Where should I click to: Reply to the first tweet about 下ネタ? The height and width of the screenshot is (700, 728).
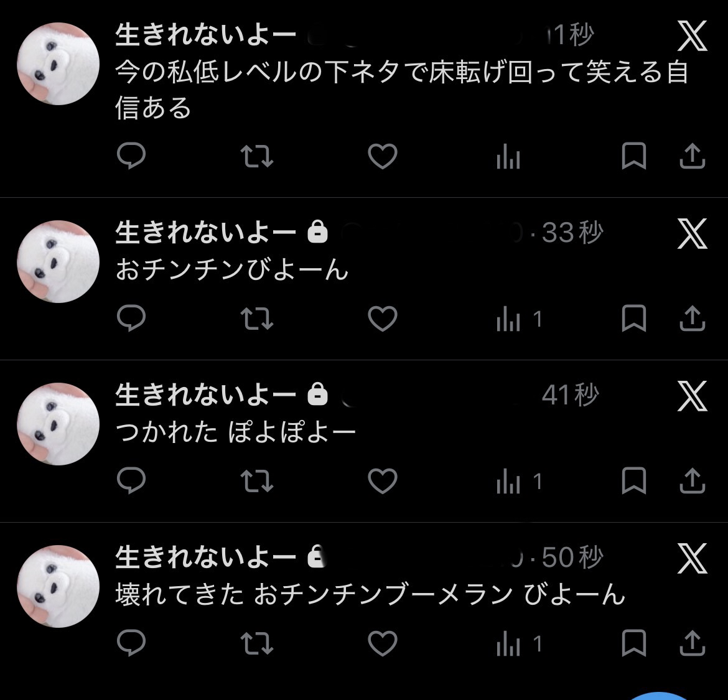pos(131,156)
